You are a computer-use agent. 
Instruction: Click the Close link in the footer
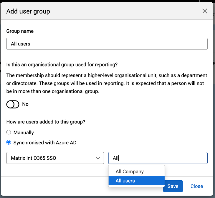(196, 186)
